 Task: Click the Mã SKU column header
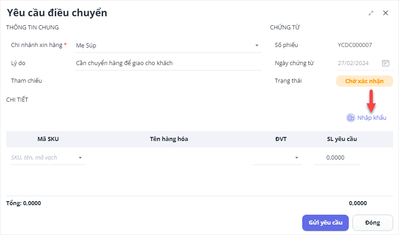pos(48,139)
